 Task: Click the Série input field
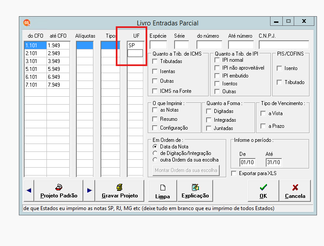tap(182, 45)
